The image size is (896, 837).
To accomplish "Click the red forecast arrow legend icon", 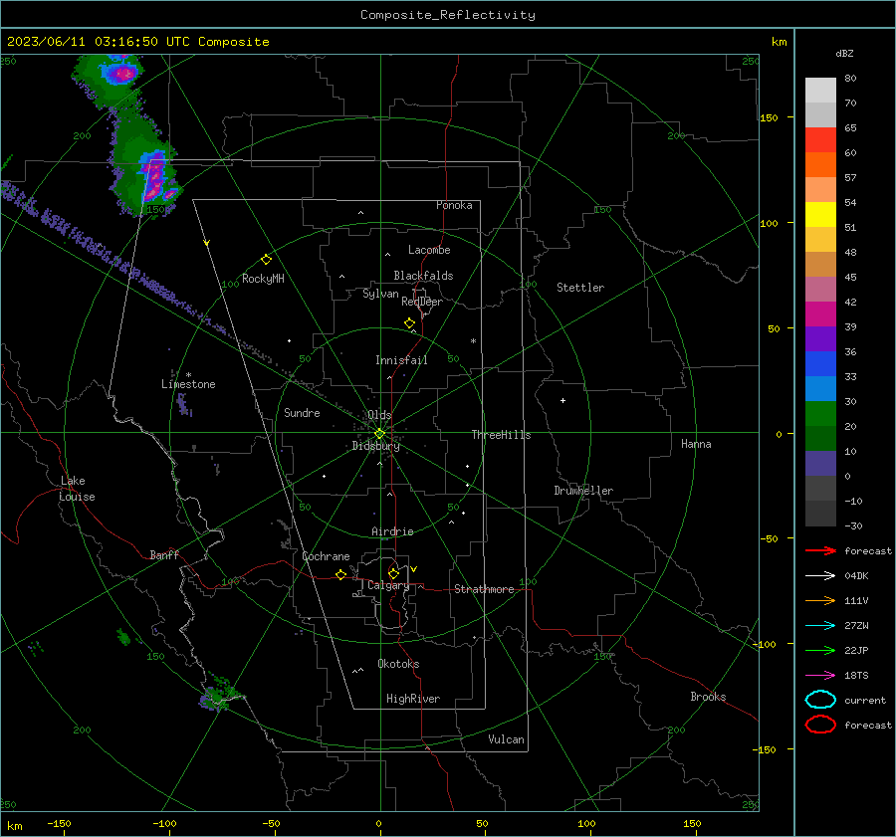I will click(820, 550).
